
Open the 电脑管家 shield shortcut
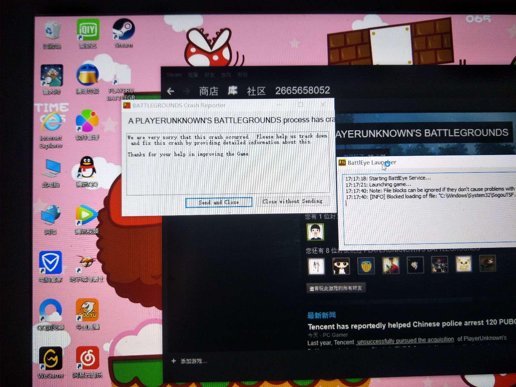coord(51,266)
